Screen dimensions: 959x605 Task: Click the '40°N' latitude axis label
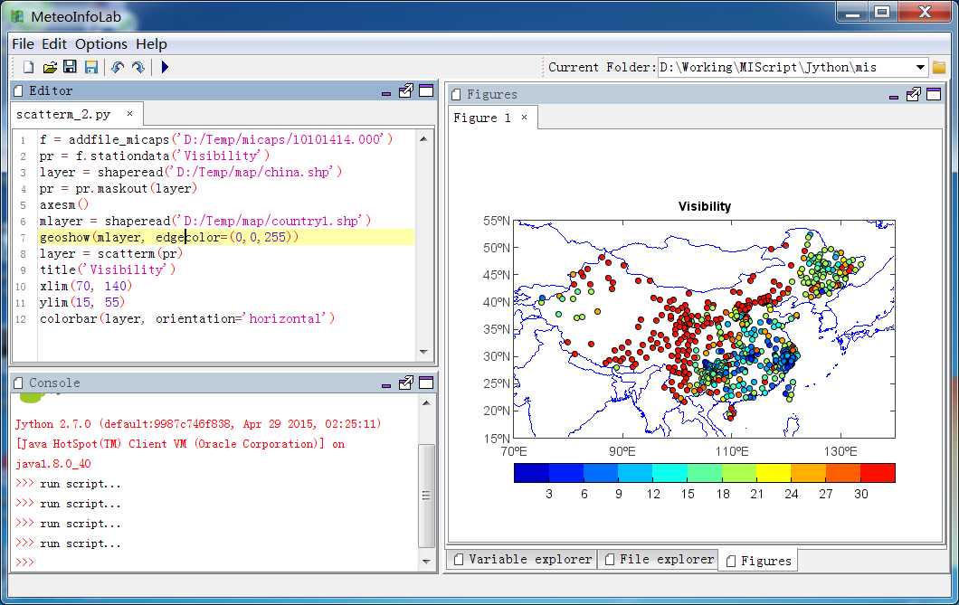pos(496,302)
